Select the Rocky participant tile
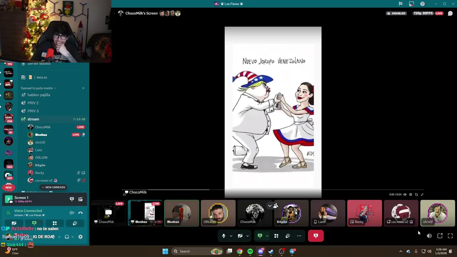 point(365,213)
